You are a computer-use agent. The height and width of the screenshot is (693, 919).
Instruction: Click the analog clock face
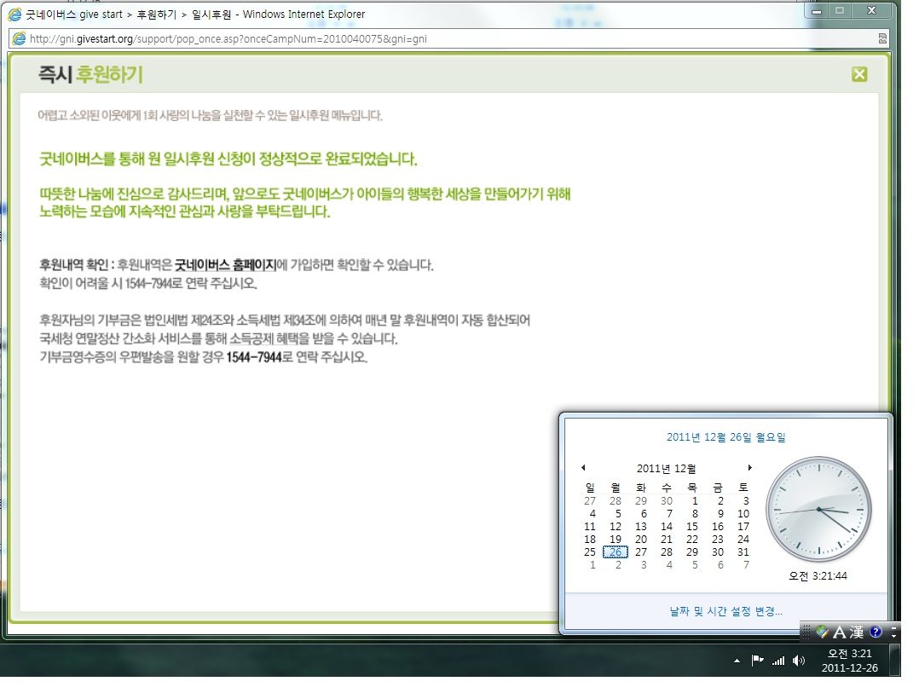[x=818, y=509]
